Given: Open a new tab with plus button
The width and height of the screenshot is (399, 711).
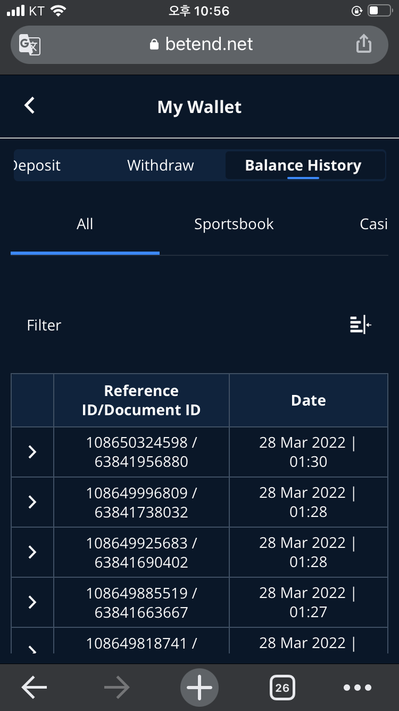Looking at the screenshot, I should pyautogui.click(x=199, y=688).
